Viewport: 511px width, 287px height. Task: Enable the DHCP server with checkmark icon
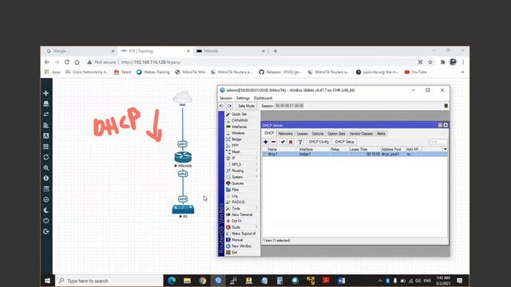pos(283,142)
